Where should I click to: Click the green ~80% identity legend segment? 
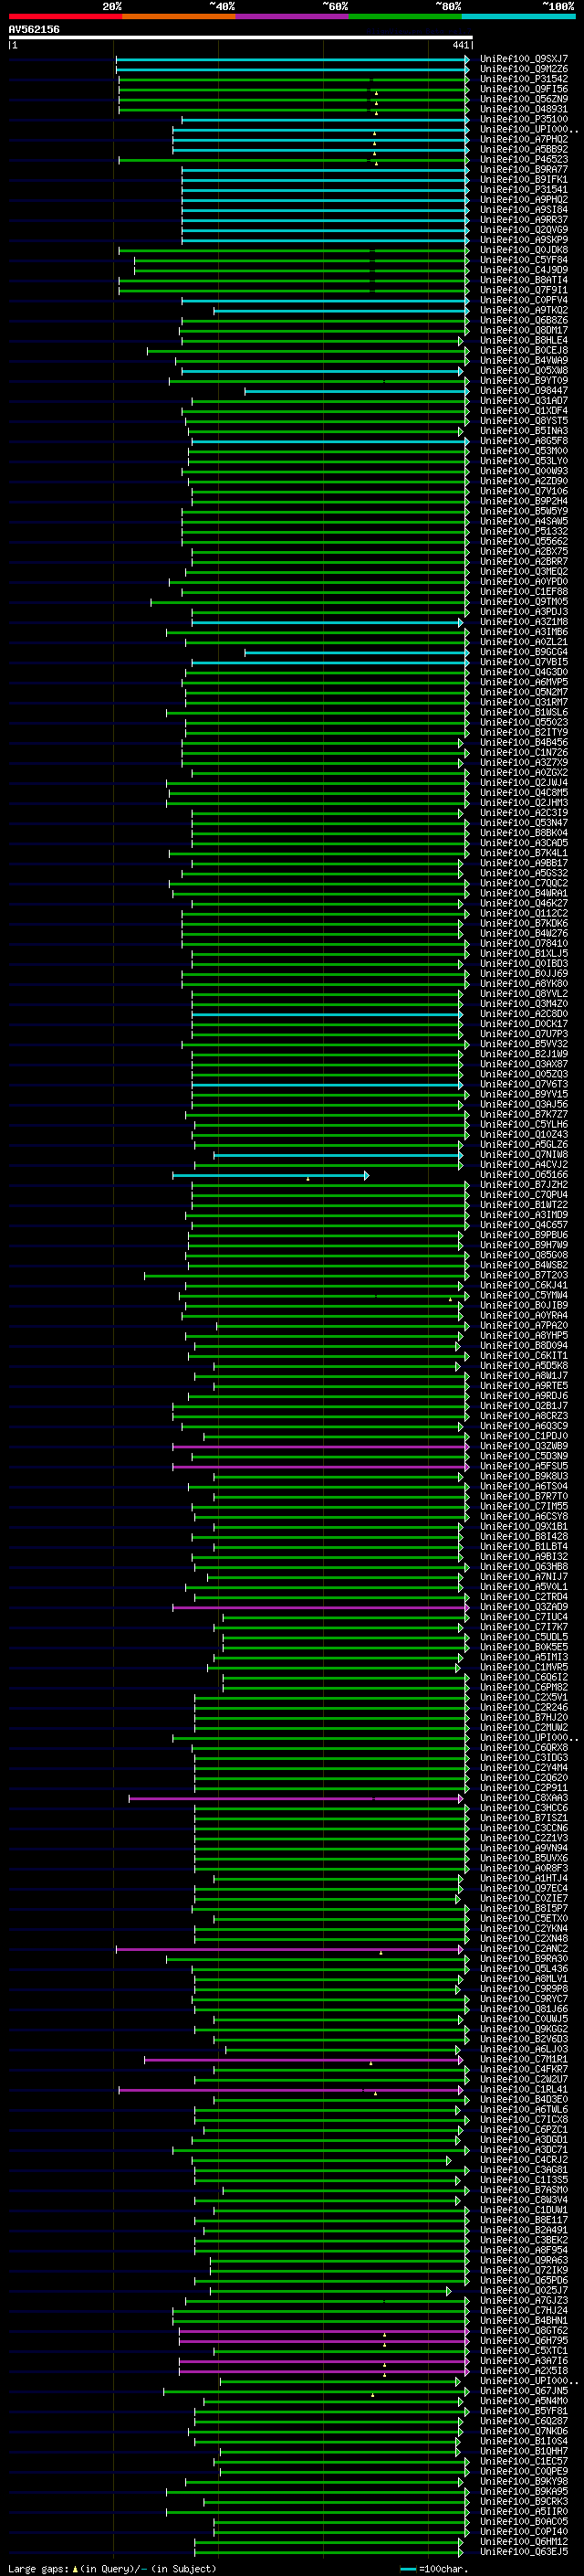click(405, 16)
